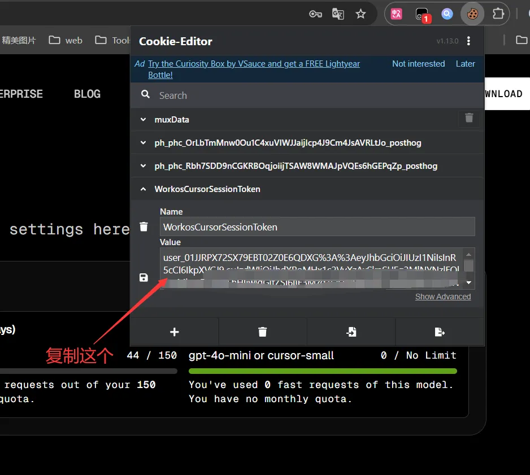Screen dimensions: 530x475
Task: Expand the ph_phc_OrLbTmMnw0 posthog cookie
Action: (307, 143)
